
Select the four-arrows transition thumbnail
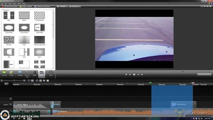39,64
